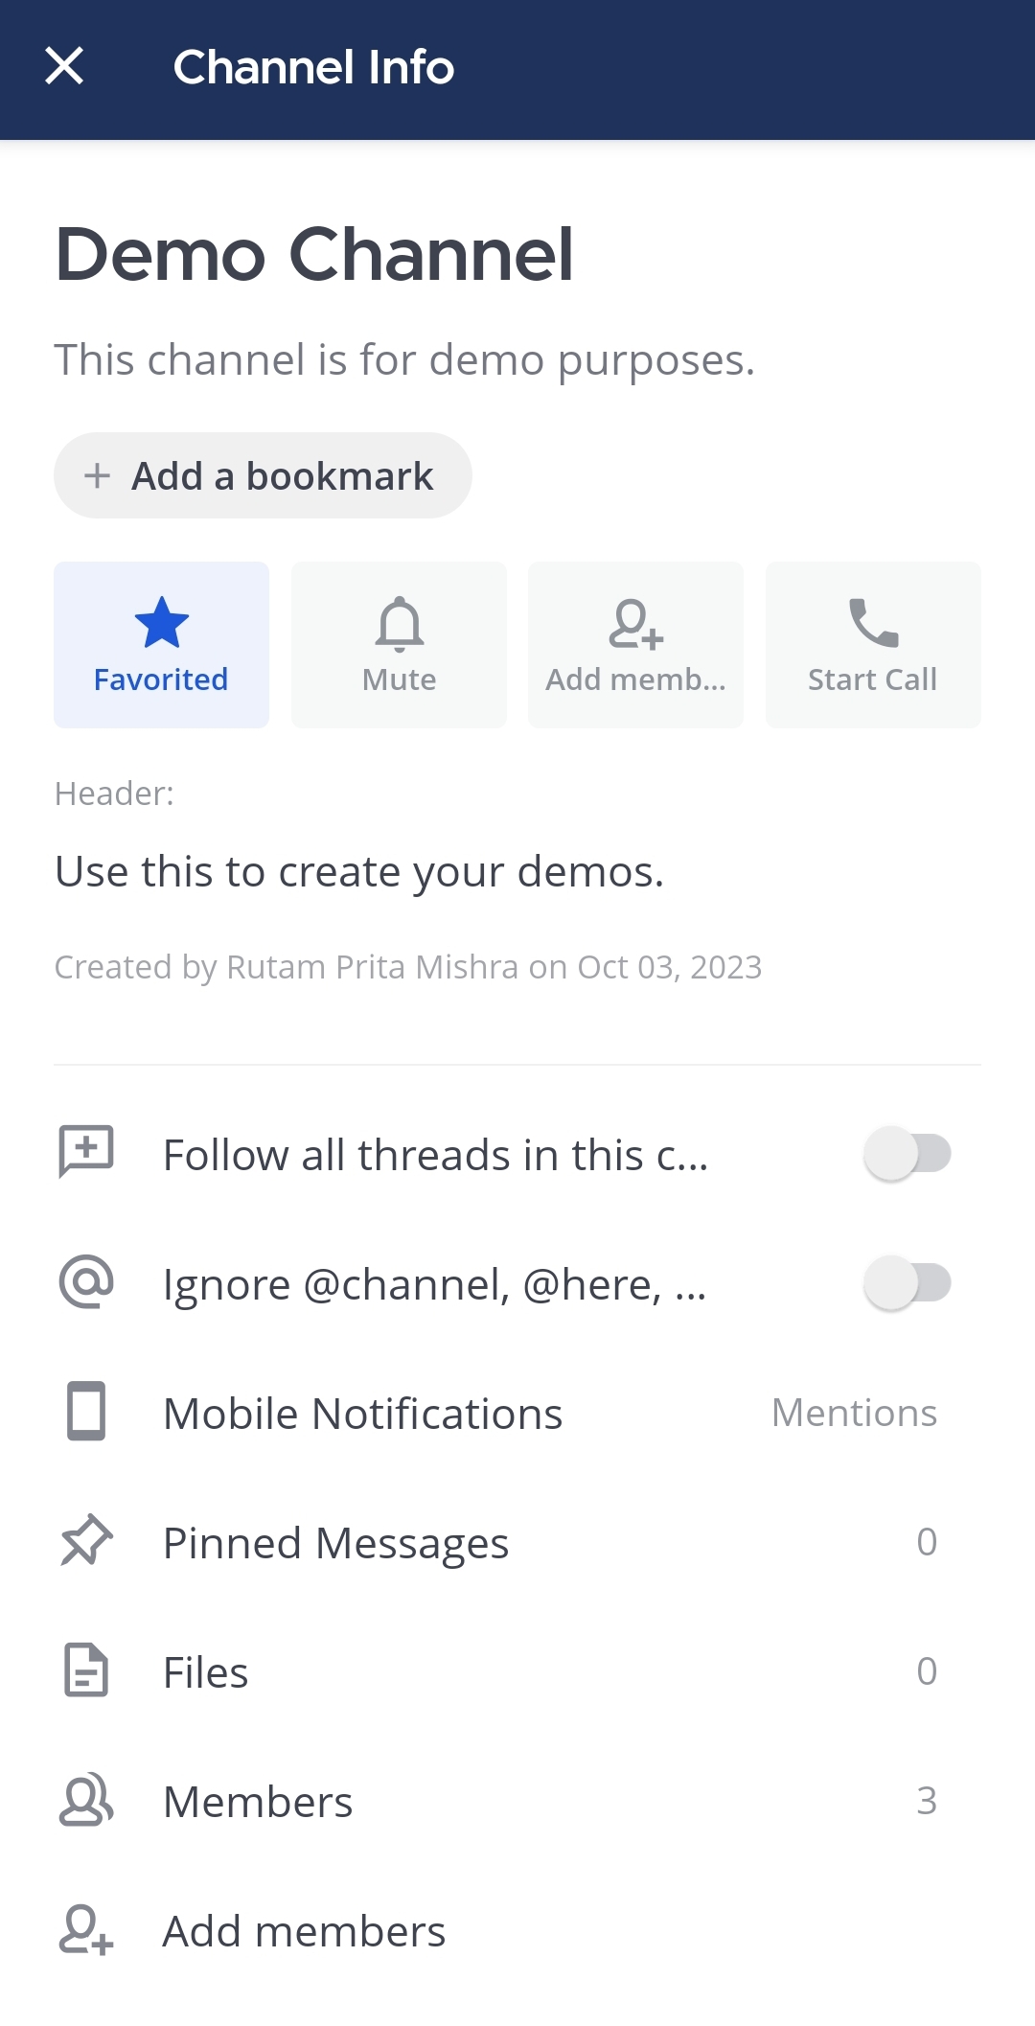
Task: Click the mobile phone notifications icon
Action: tap(86, 1412)
